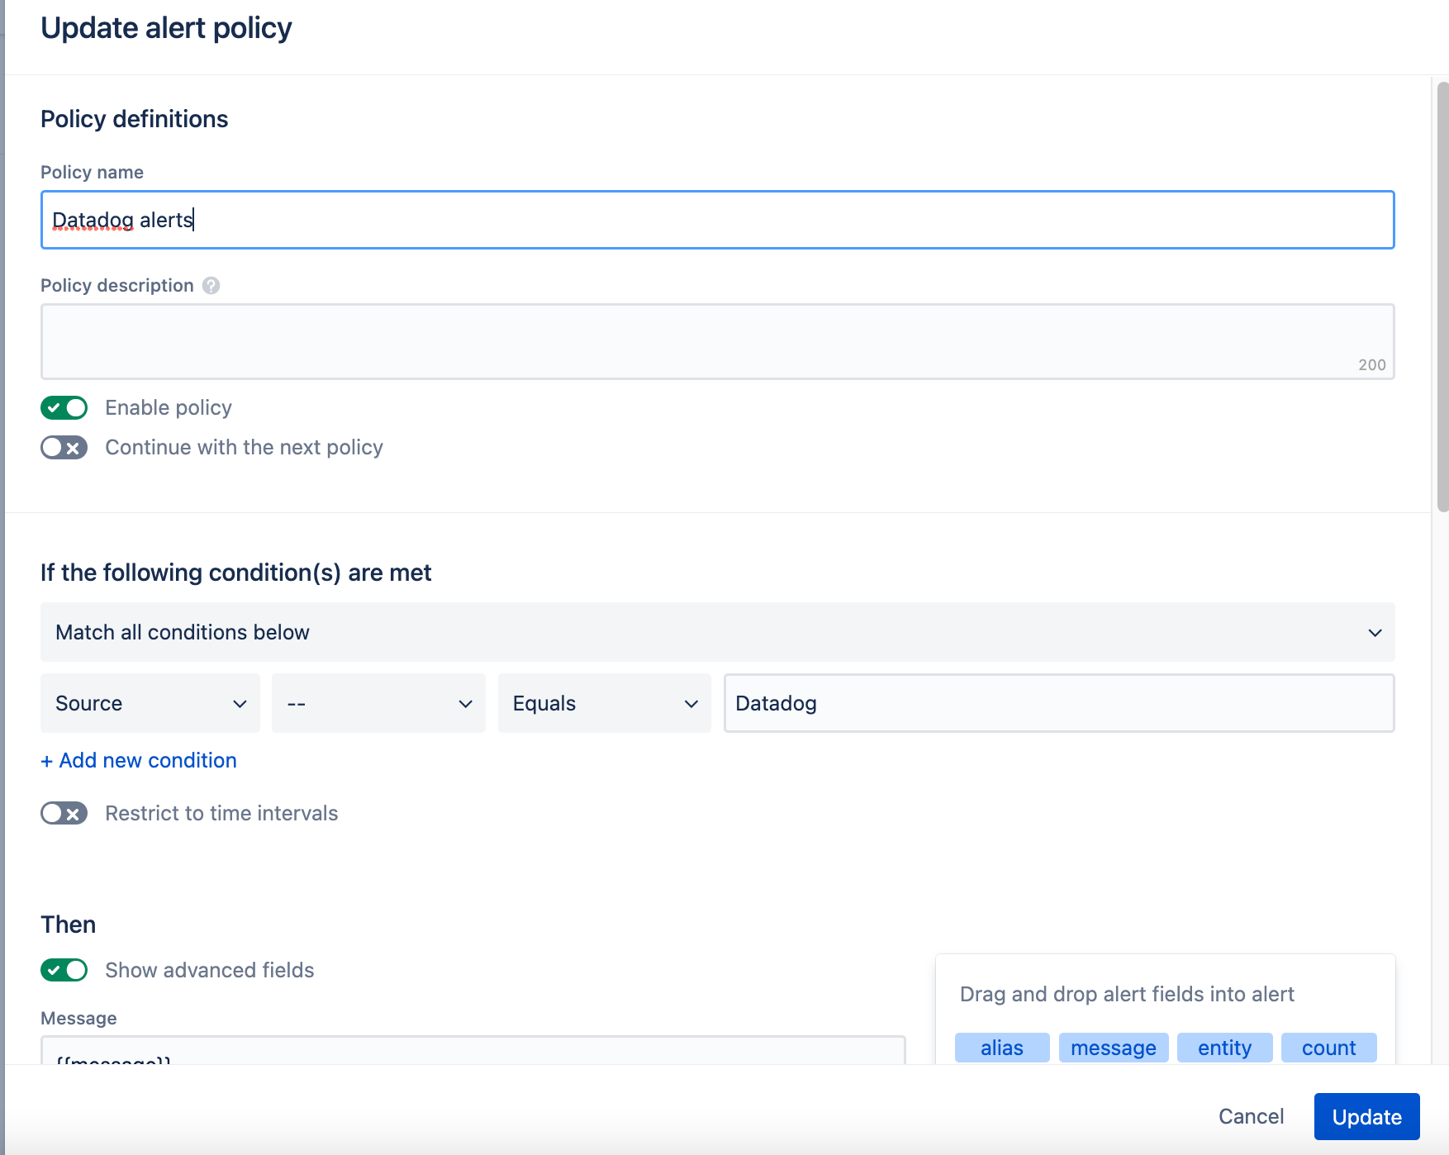Disable Show advanced fields
The image size is (1449, 1155).
64,970
